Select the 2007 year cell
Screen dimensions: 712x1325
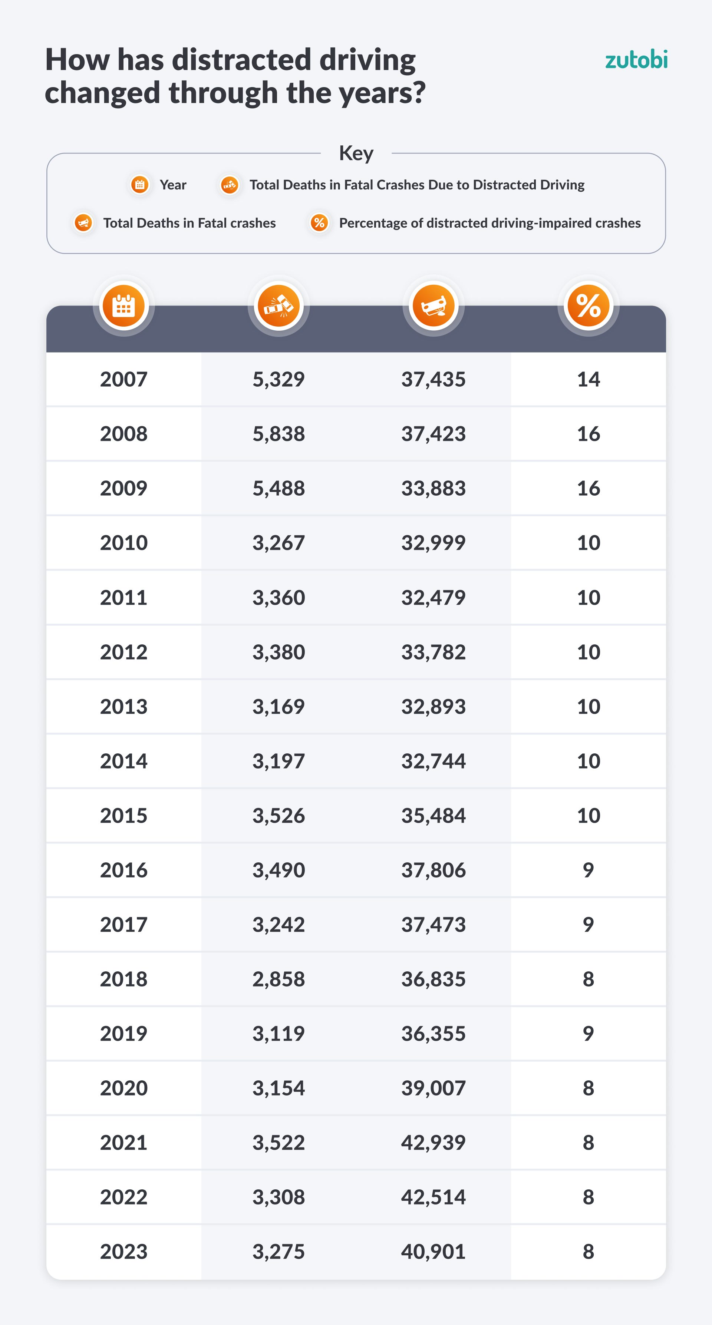[124, 380]
